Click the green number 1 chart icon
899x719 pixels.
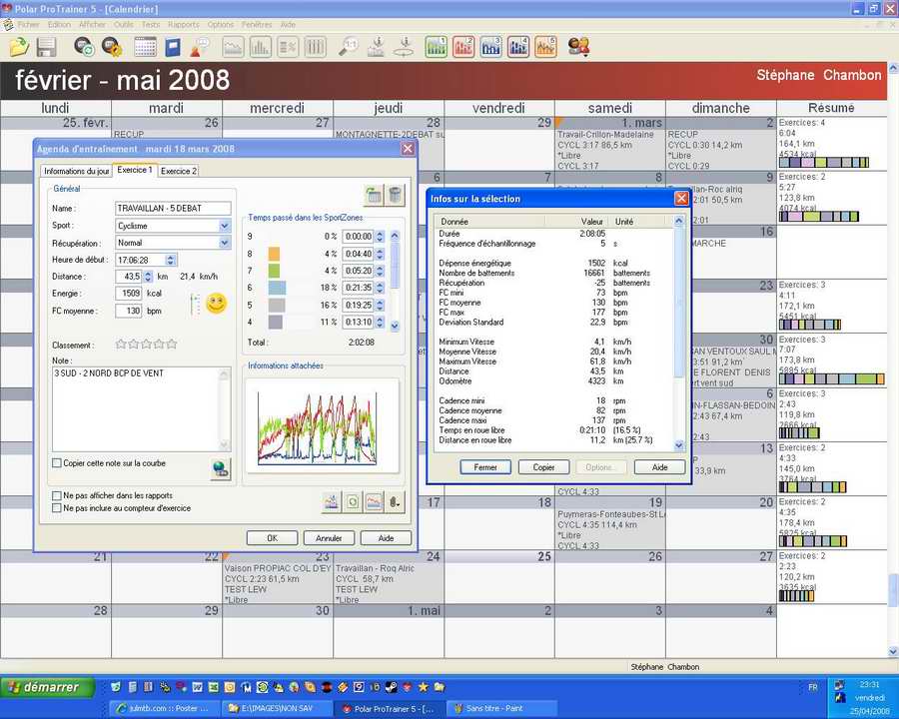[436, 47]
